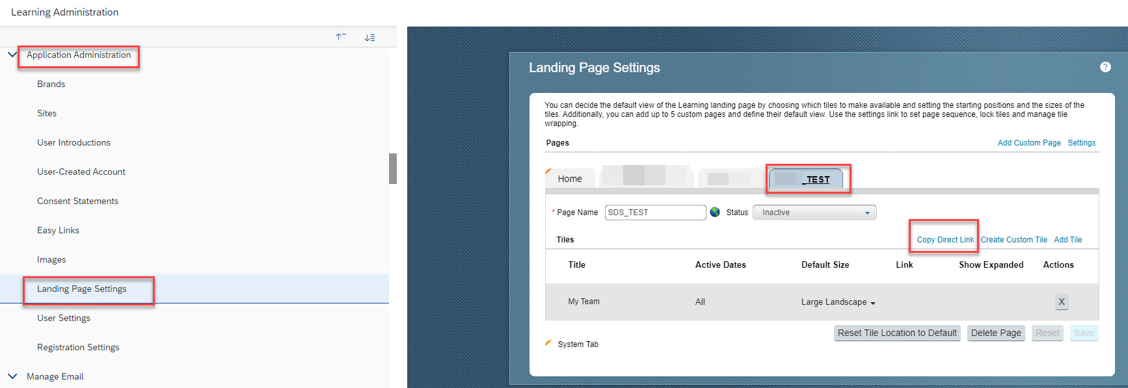Viewport: 1128px width, 388px height.
Task: Remove My Team tile with X button
Action: click(x=1062, y=302)
